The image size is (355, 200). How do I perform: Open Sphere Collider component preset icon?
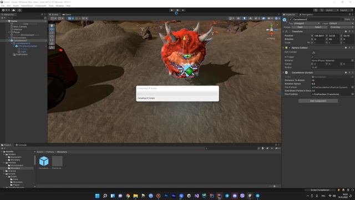pos(349,48)
